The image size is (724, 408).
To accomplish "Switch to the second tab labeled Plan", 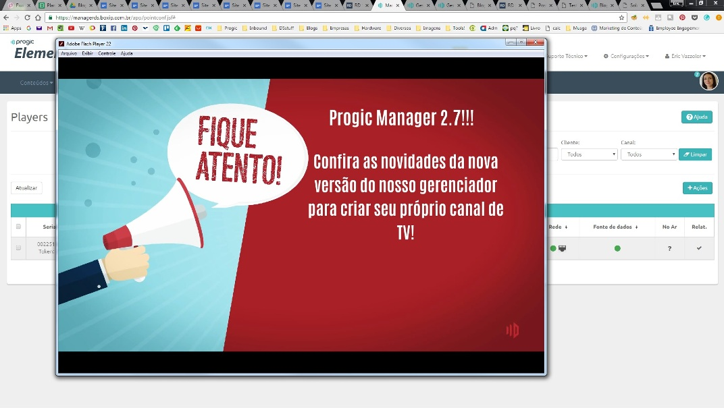I will coord(50,5).
